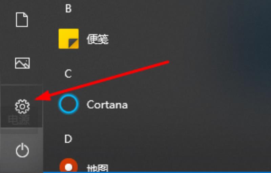This screenshot has width=271, height=173.
Task: Open Settings with the gear icon
Action: (22, 107)
